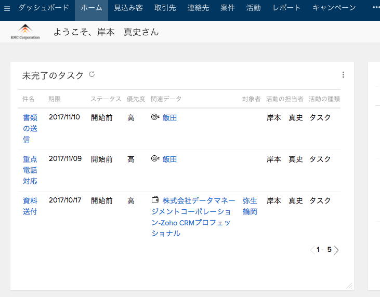Open the task widget's three-dot options menu
The height and width of the screenshot is (297, 380).
(343, 75)
